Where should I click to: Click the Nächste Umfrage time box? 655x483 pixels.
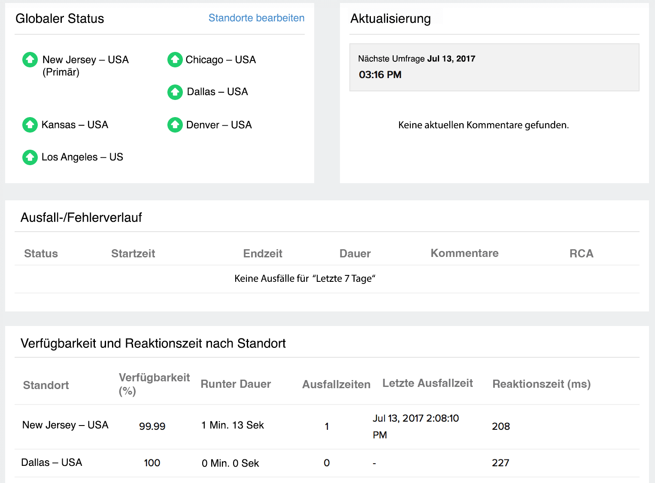tap(494, 67)
